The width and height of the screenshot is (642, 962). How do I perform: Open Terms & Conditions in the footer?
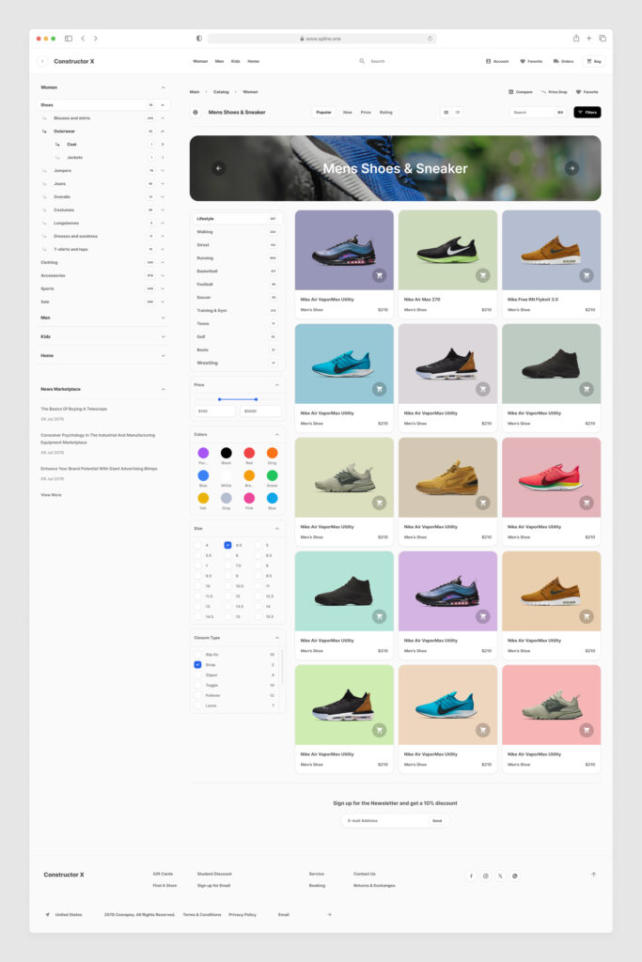[202, 915]
